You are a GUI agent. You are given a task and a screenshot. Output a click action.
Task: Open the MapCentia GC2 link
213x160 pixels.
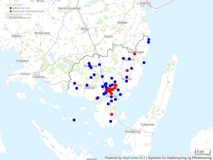[x=134, y=158]
